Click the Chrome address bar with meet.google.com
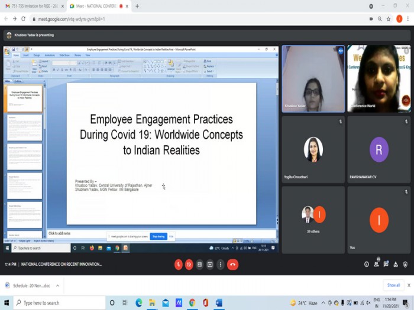Image resolution: width=414 pixels, height=310 pixels. (177, 19)
